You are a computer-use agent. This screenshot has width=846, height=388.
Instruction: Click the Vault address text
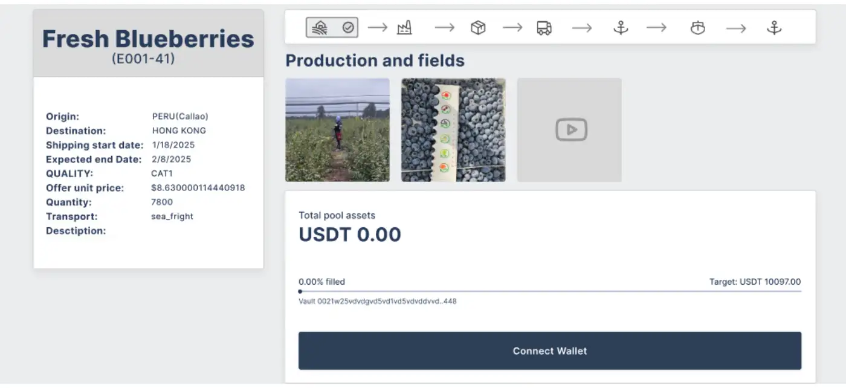click(x=378, y=301)
